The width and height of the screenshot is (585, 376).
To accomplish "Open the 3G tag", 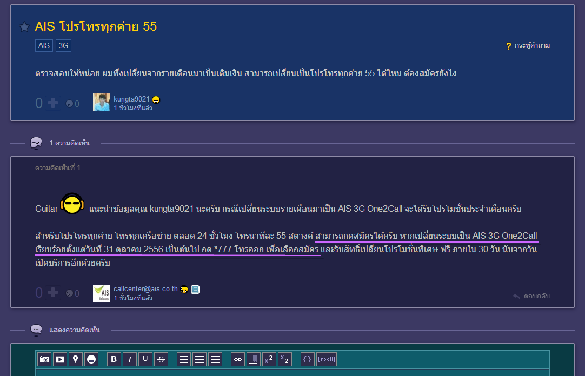I will pyautogui.click(x=63, y=45).
